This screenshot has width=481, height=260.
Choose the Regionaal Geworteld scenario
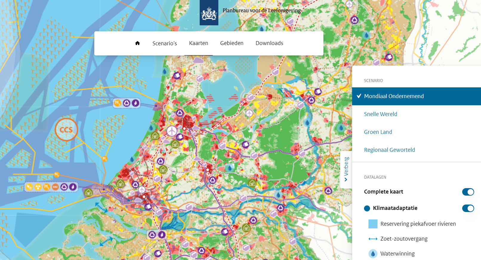[x=389, y=150]
